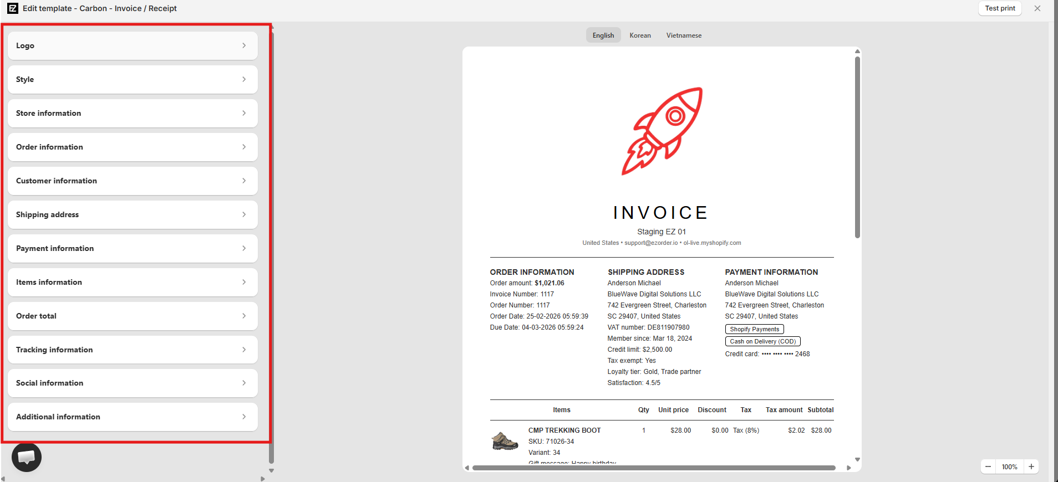Image resolution: width=1058 pixels, height=482 pixels.
Task: Click the EZ app logo icon
Action: [12, 8]
